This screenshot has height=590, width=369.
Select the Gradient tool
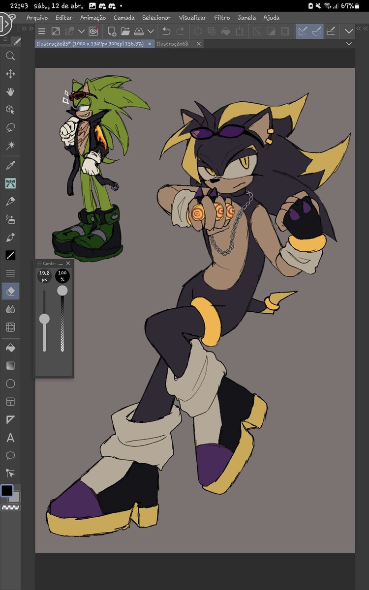click(10, 366)
